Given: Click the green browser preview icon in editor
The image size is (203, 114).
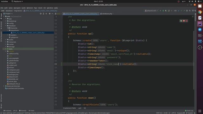Looking at the screenshot, I should pos(181,21).
